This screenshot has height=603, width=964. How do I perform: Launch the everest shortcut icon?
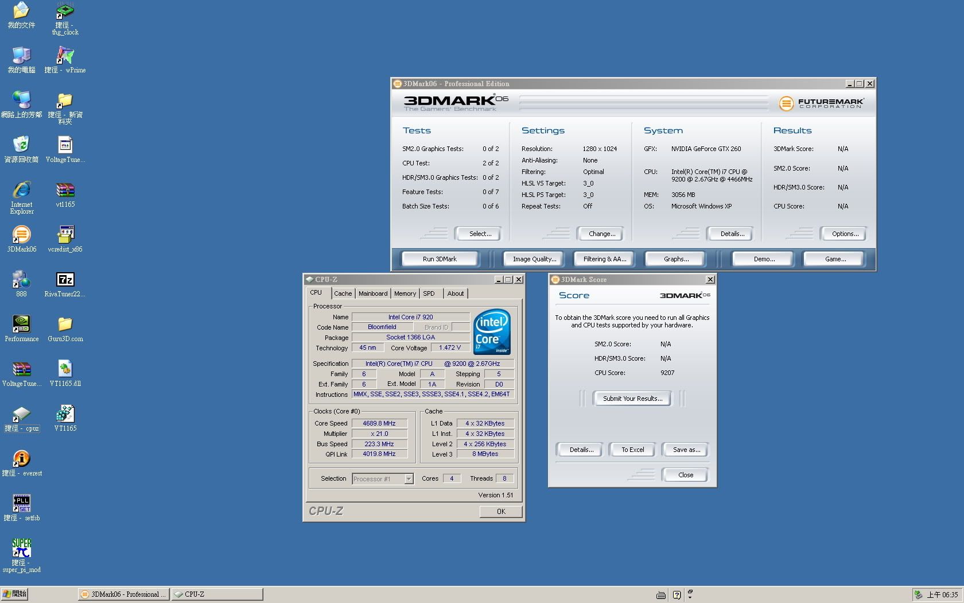pos(21,459)
